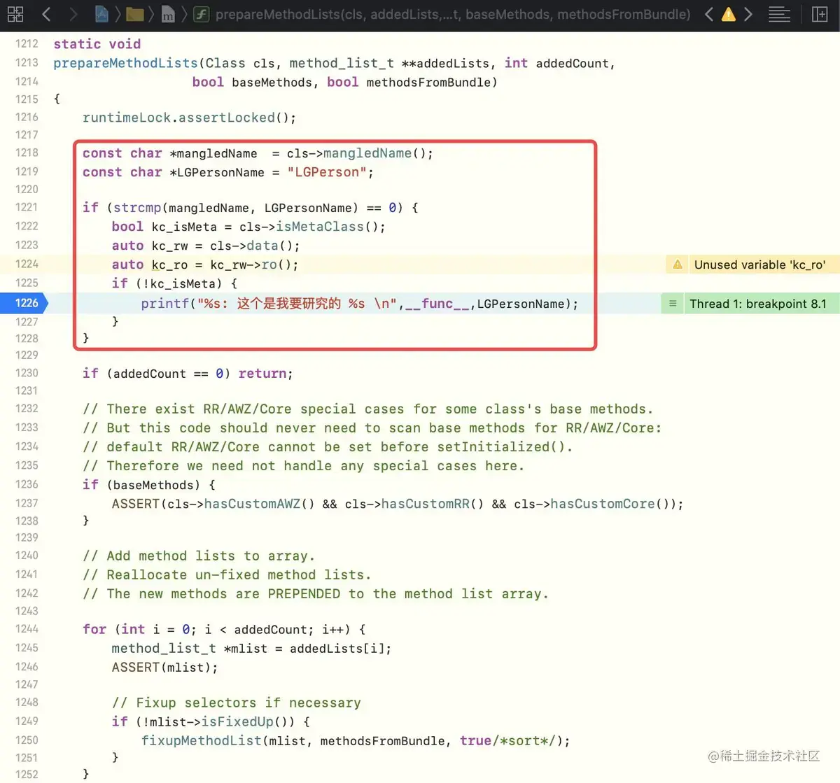The width and height of the screenshot is (840, 783).
Task: Open prepareMethodLists function jump bar menu
Action: [x=442, y=14]
